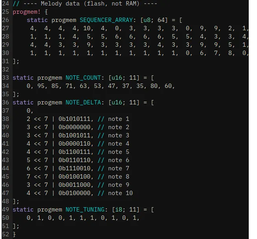
Task: Click the binary literal 0b0110110
Action: point(74,160)
